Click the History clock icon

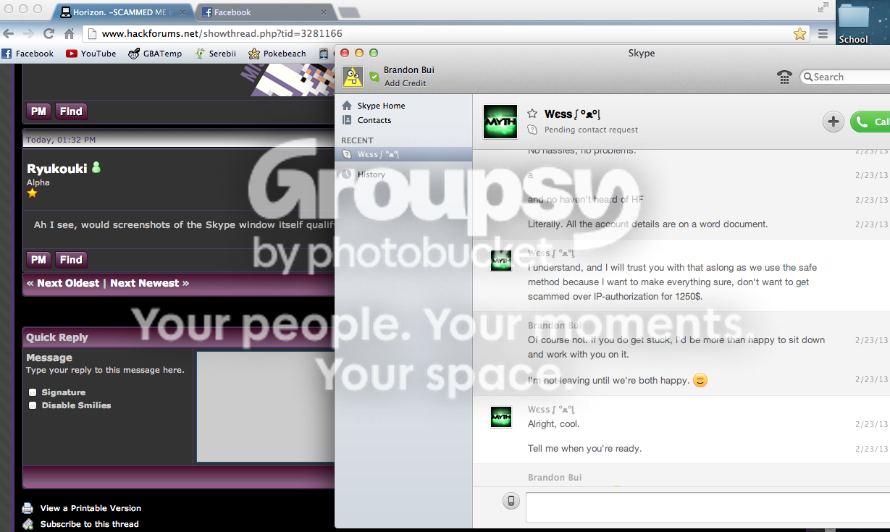click(347, 174)
